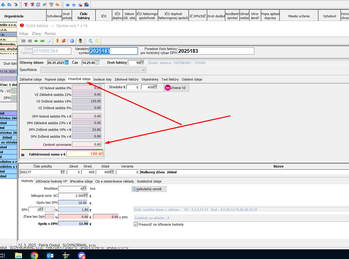Click the blue checkmark confirm icon

pos(72,41)
